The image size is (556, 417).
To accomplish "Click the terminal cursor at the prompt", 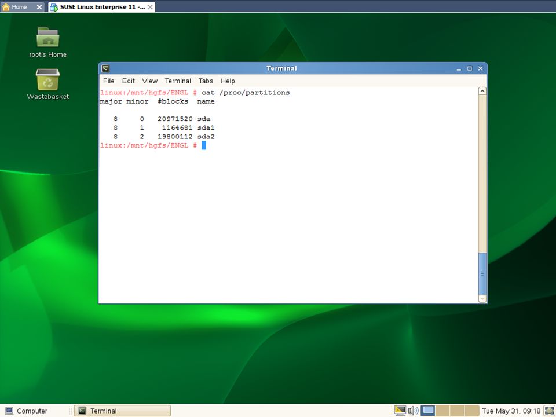I will click(204, 145).
